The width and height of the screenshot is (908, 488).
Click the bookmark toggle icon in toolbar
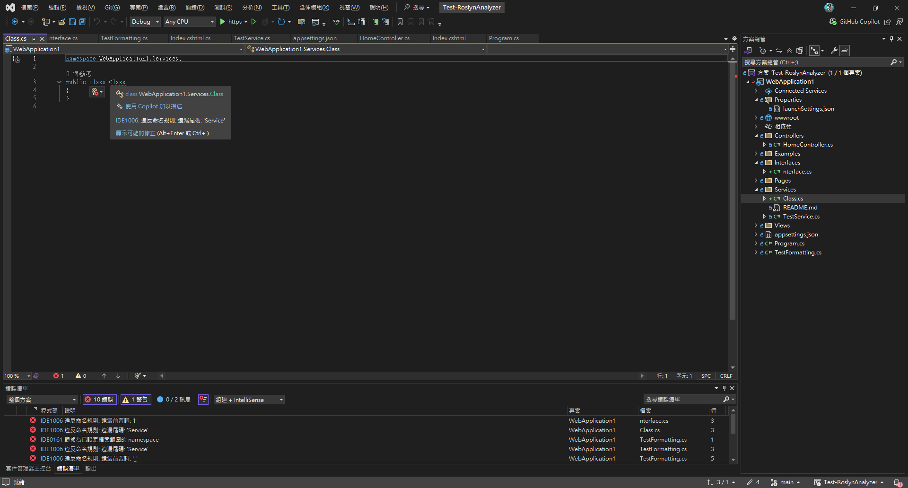click(400, 22)
